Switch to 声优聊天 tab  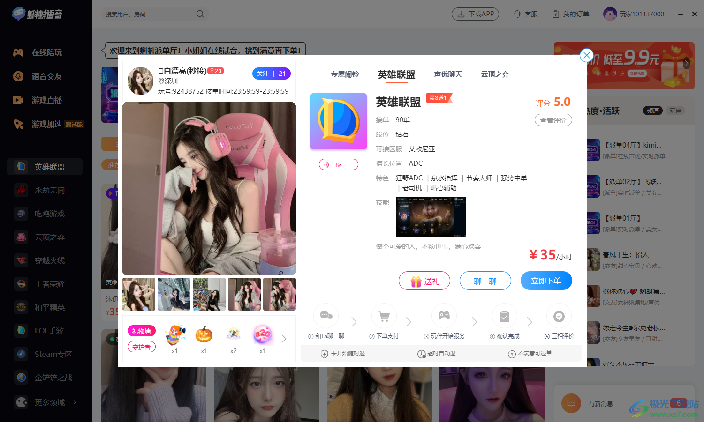(448, 74)
